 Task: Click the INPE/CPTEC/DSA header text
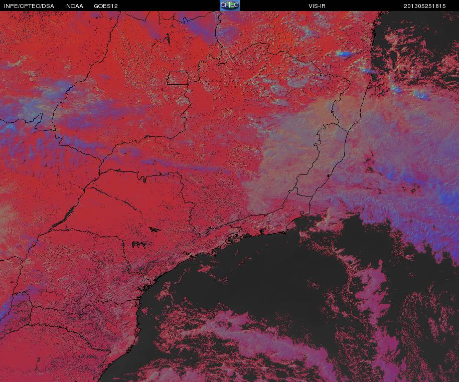(x=29, y=6)
